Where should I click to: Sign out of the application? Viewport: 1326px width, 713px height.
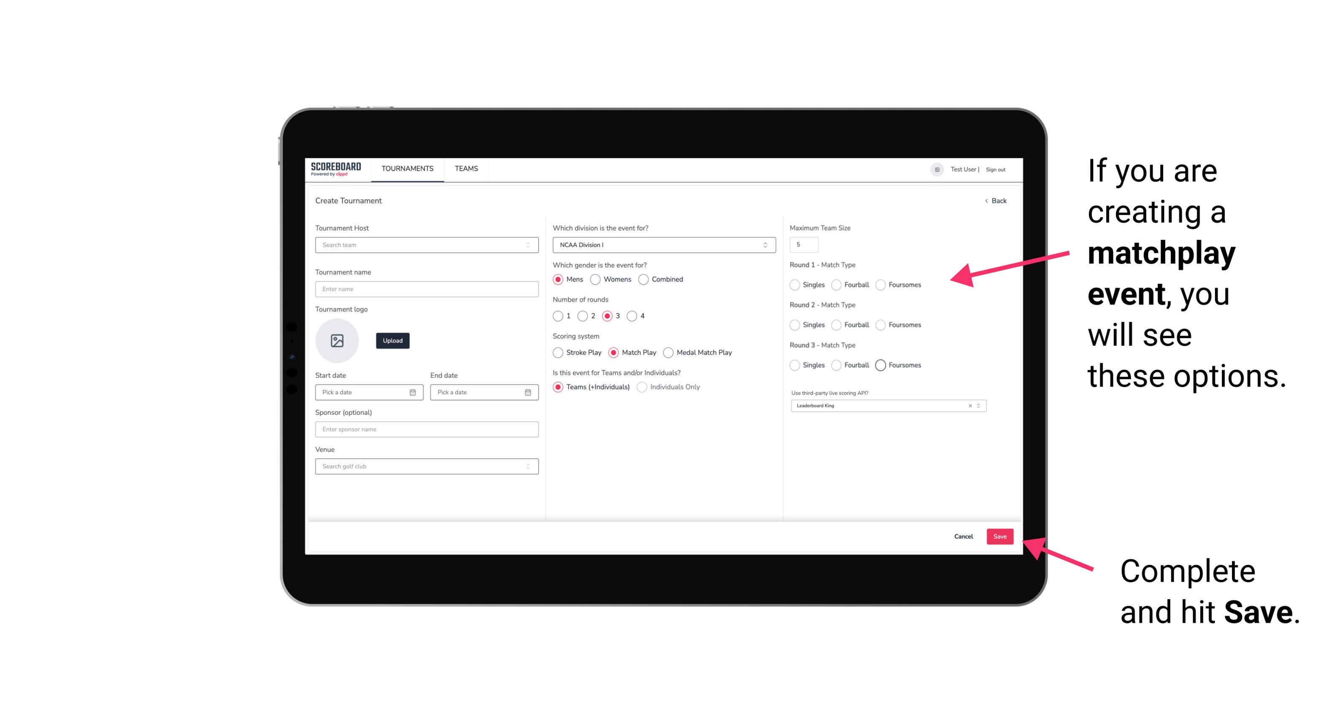(994, 169)
